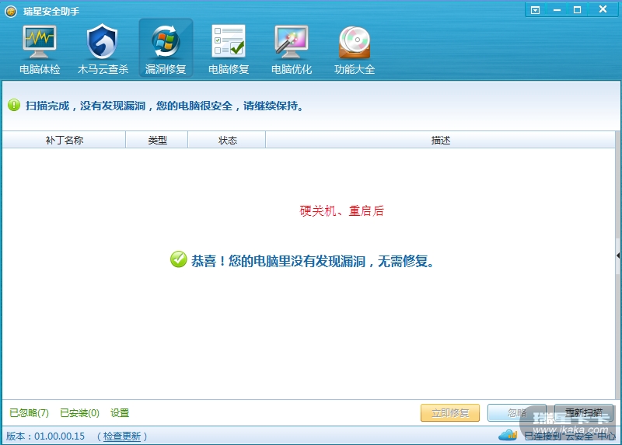Click the 状态 column header
The width and height of the screenshot is (622, 445).
tap(227, 140)
